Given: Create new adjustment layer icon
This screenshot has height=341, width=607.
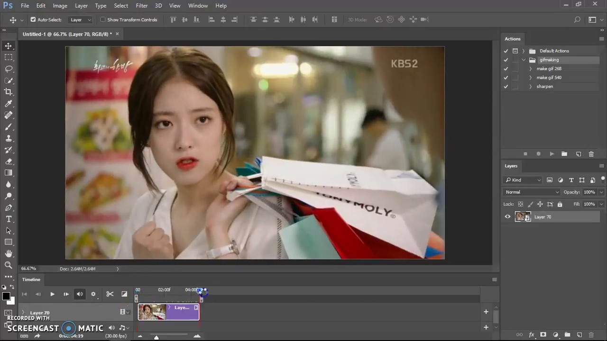Looking at the screenshot, I should point(556,335).
